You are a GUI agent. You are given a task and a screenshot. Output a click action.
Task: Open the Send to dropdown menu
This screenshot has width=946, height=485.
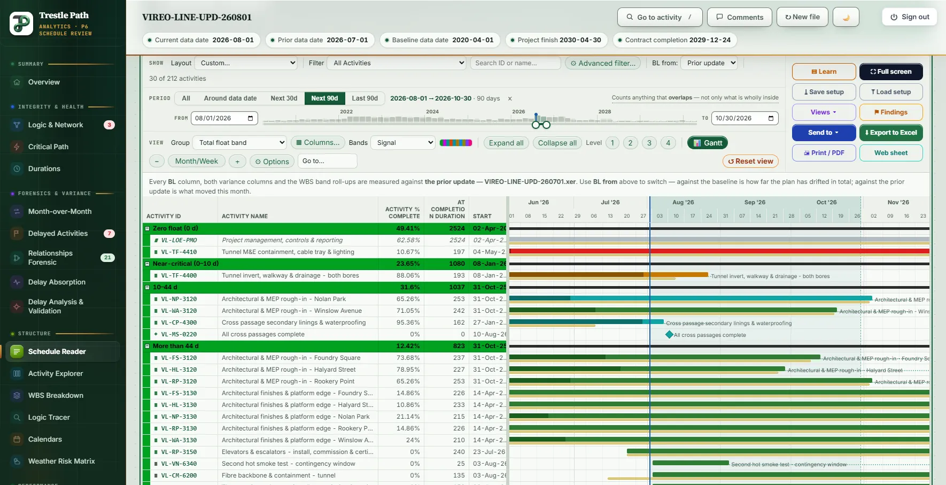pos(824,133)
